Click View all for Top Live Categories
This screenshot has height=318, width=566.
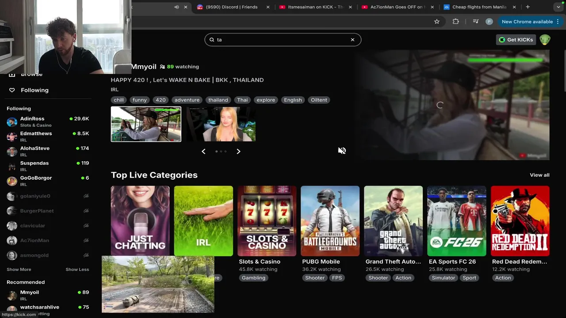tap(539, 175)
